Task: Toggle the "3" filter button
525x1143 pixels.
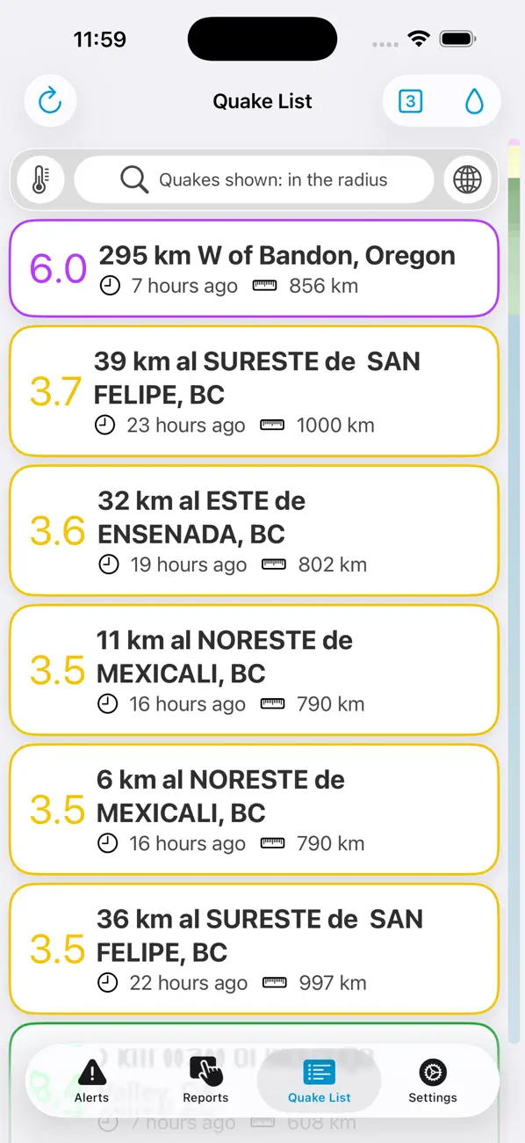Action: (x=409, y=100)
